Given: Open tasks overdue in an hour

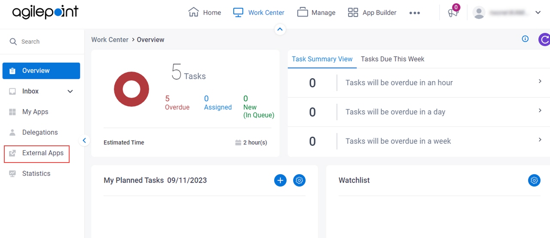Looking at the screenshot, I should coord(419,83).
